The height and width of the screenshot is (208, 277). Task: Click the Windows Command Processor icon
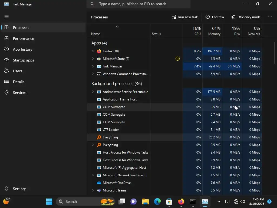99,74
